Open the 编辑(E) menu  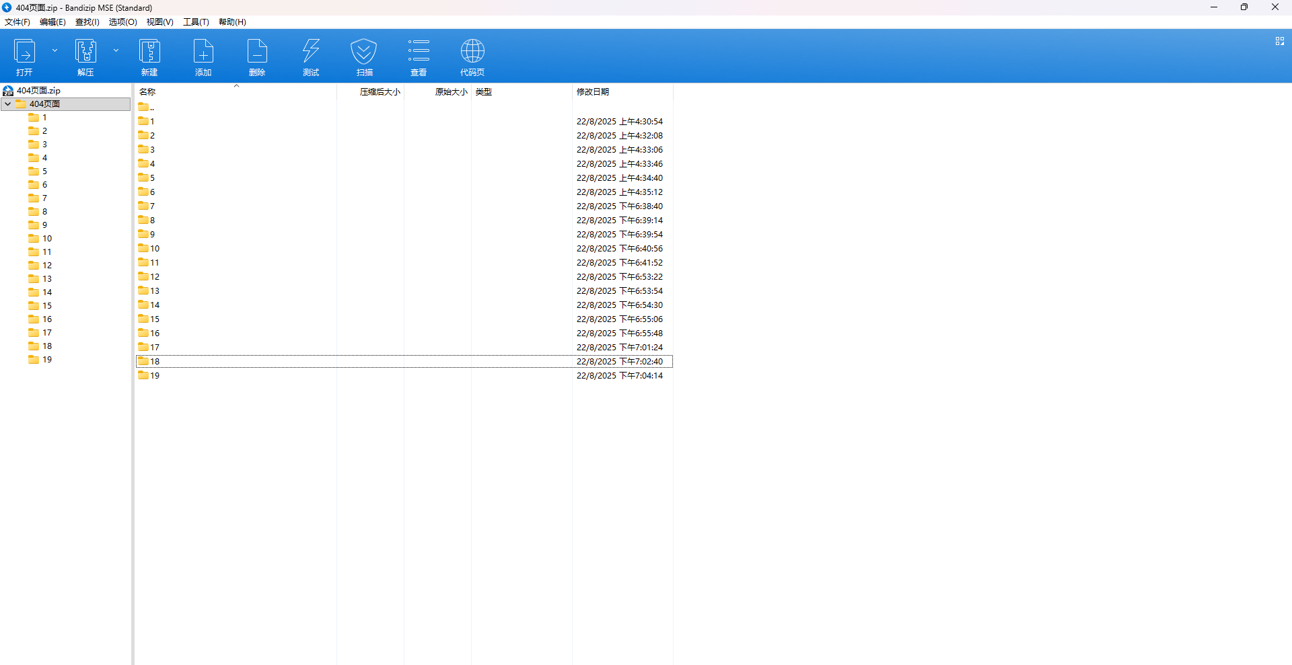[x=52, y=22]
